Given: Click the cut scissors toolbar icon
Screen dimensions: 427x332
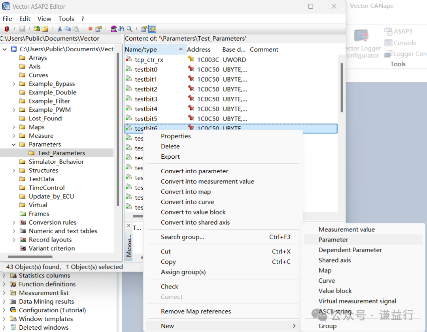Looking at the screenshot, I should [60, 28].
